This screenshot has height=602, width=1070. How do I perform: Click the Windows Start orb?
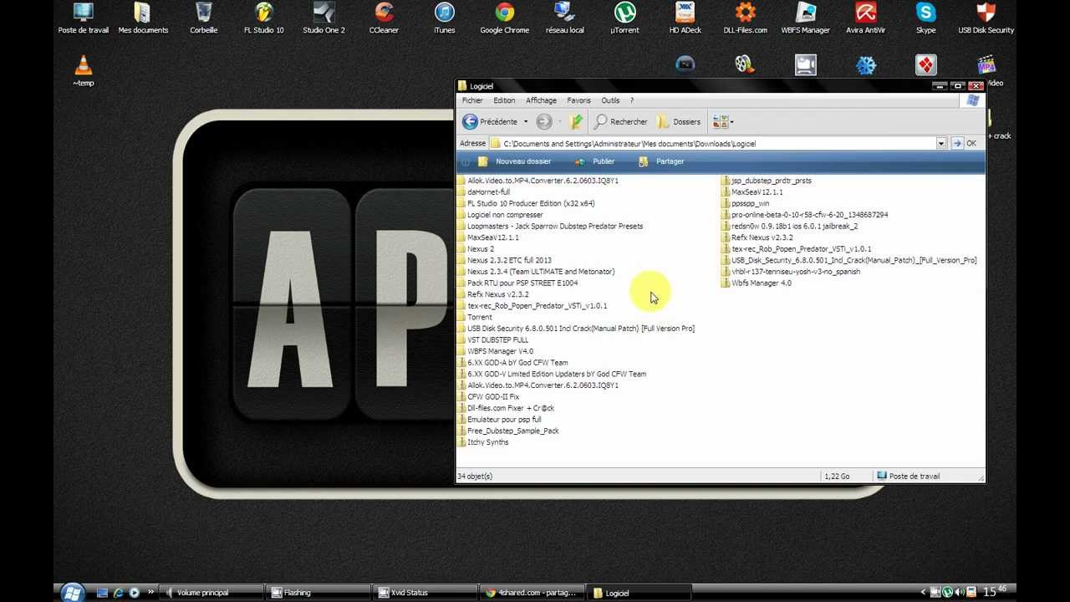click(x=72, y=593)
